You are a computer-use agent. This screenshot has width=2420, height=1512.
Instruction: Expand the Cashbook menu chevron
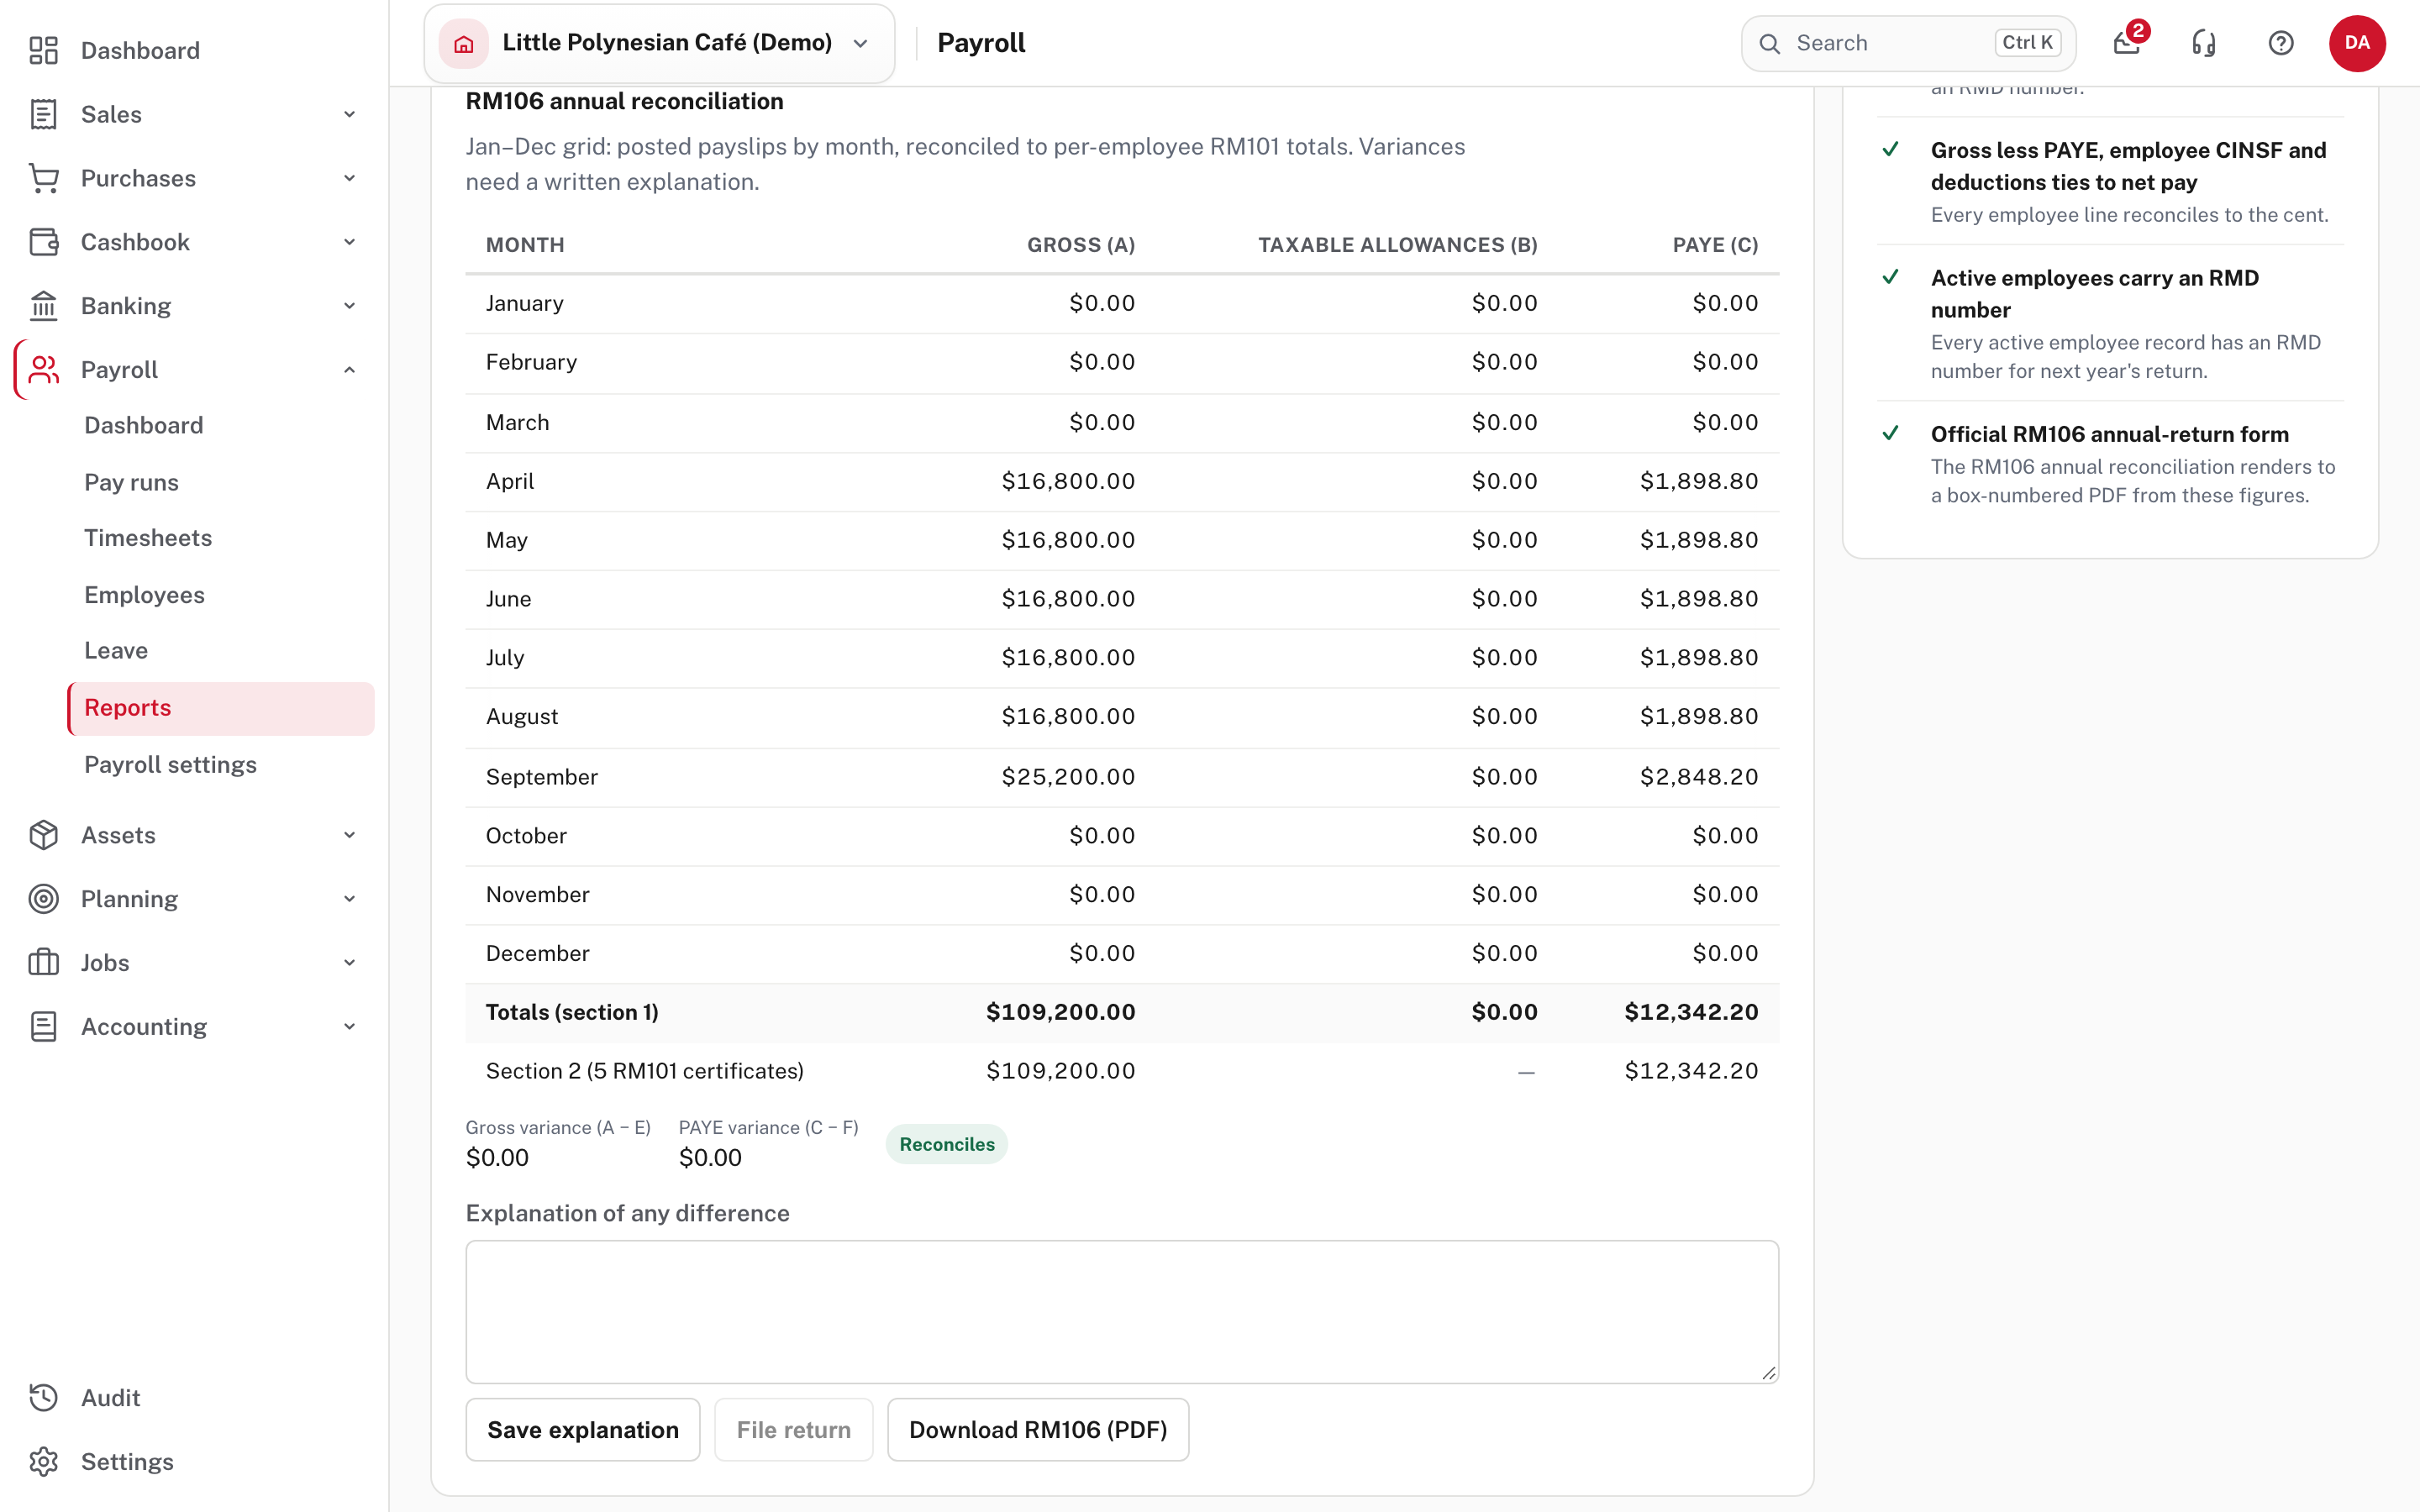coord(350,242)
